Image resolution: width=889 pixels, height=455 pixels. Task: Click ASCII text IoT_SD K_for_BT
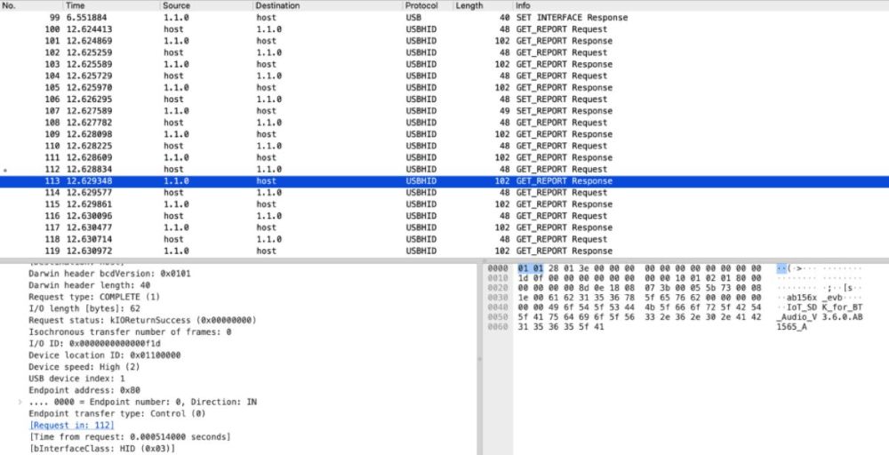824,307
